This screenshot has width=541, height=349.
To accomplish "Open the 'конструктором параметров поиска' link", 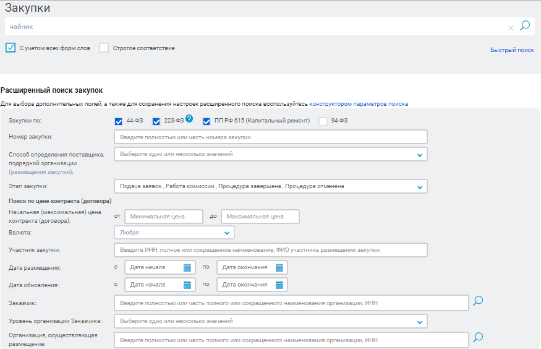I will click(x=359, y=104).
